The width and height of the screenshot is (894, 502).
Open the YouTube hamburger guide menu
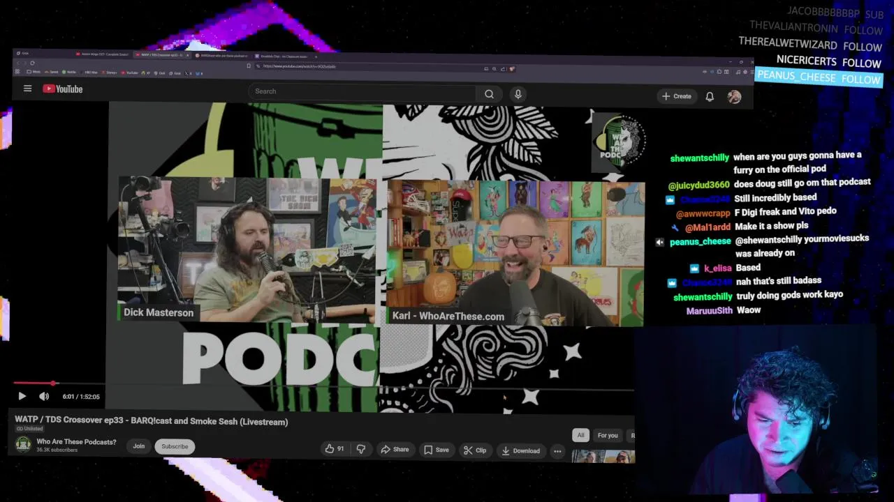[x=27, y=89]
